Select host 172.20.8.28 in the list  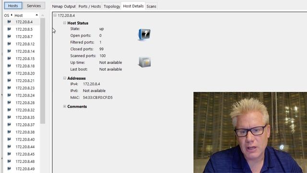point(25,102)
